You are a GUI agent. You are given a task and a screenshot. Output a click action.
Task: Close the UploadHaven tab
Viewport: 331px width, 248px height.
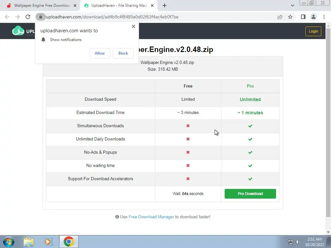click(x=152, y=6)
